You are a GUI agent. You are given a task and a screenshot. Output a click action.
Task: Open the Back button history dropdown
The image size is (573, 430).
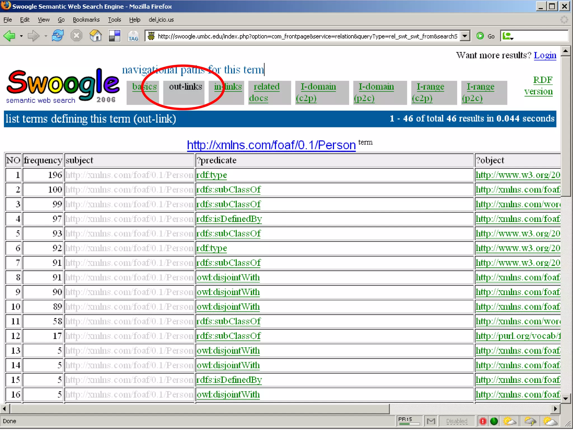(21, 36)
